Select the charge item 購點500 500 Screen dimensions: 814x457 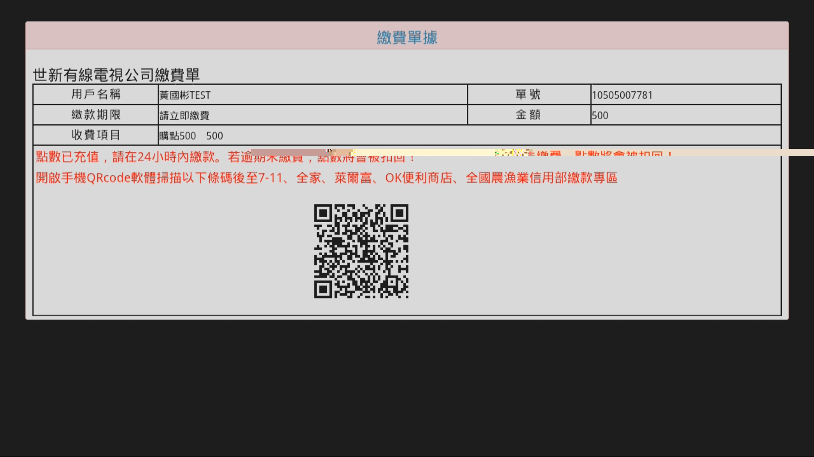191,136
